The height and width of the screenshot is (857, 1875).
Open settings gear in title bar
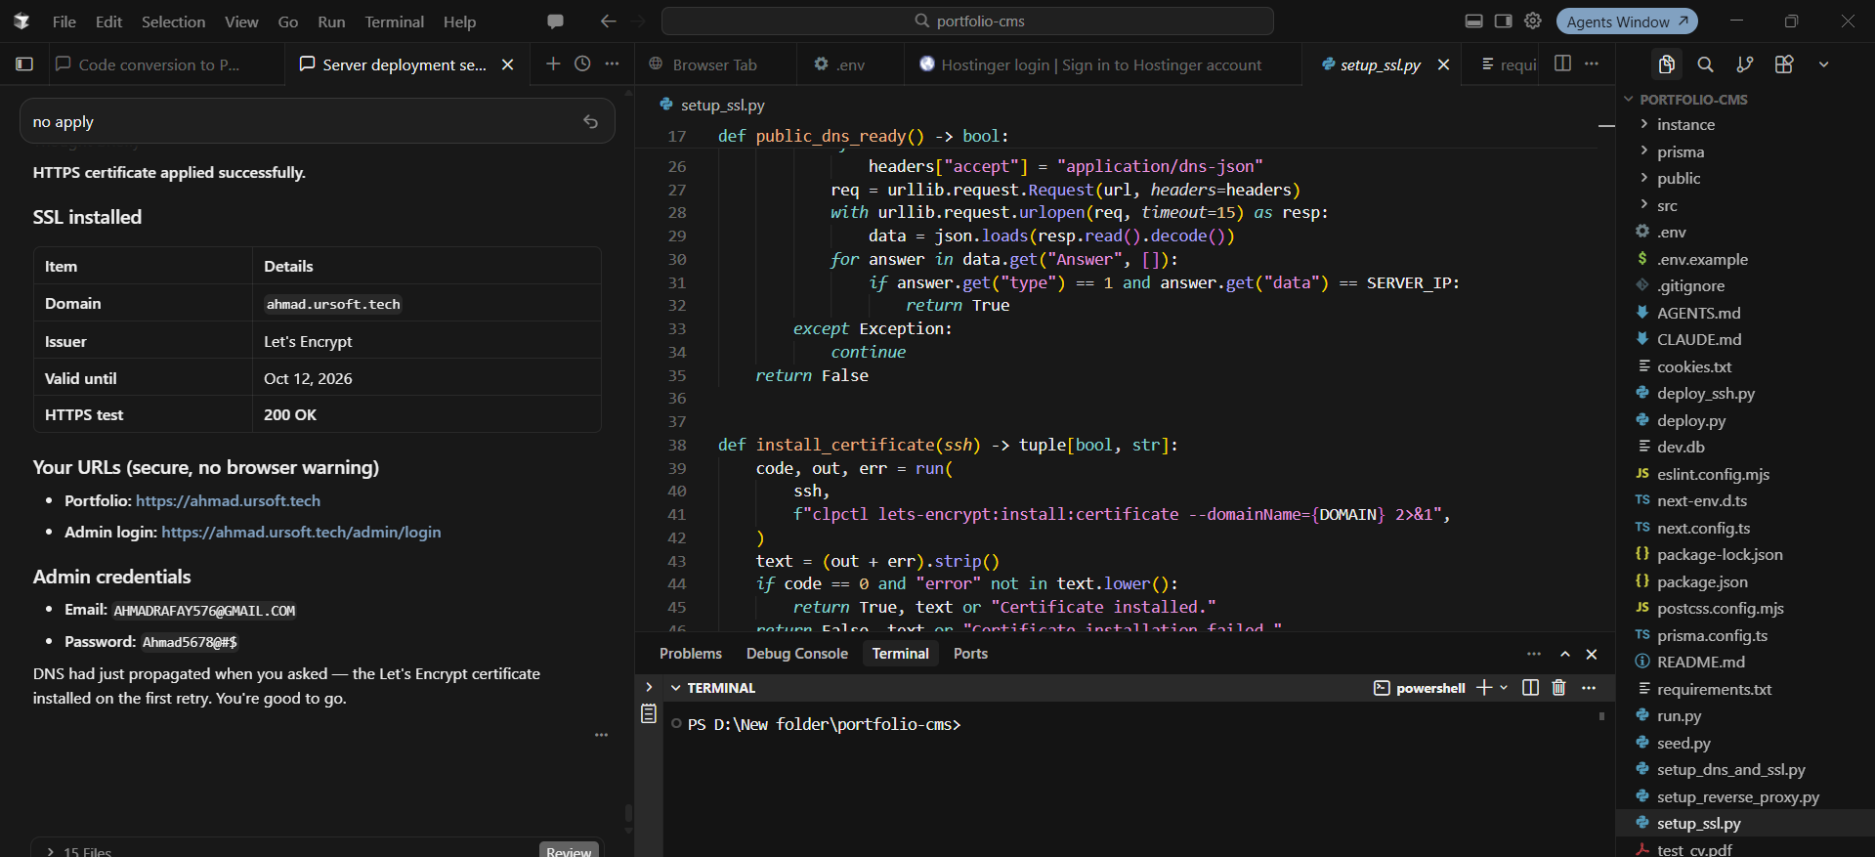click(x=1533, y=21)
